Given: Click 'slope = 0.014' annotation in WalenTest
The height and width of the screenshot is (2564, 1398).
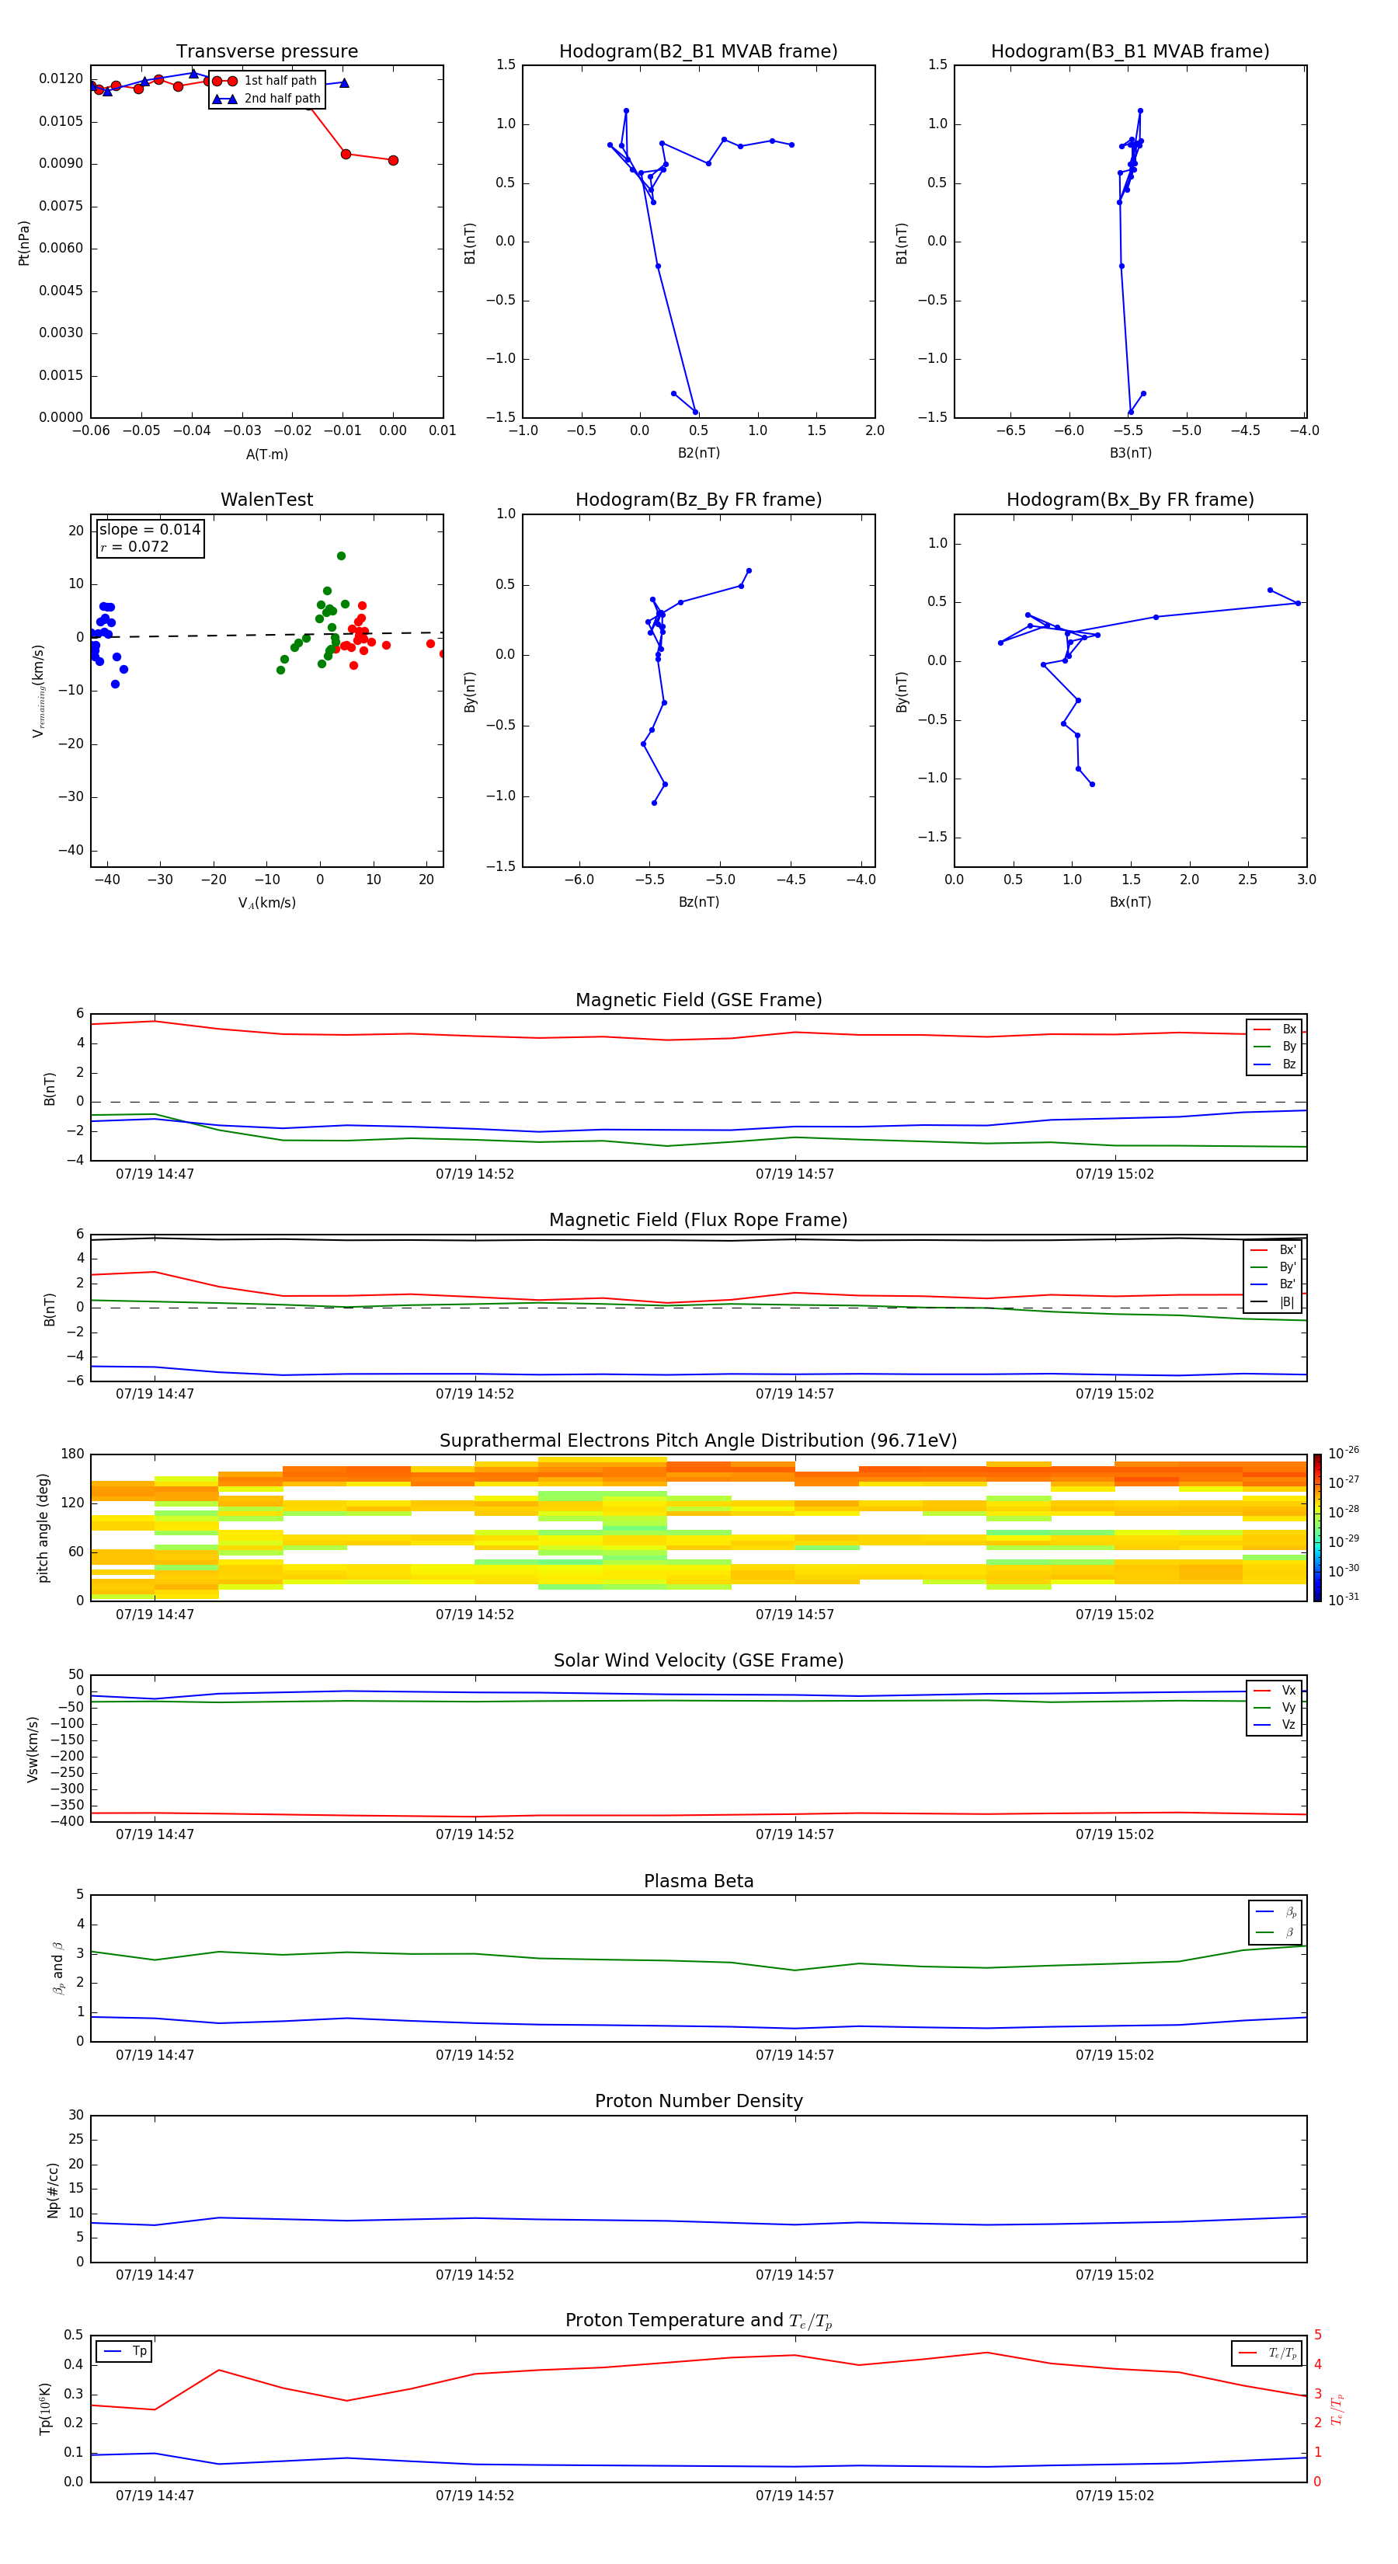Looking at the screenshot, I should point(149,530).
